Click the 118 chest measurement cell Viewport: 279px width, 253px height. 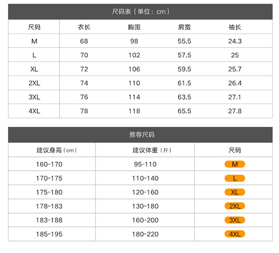(x=134, y=111)
